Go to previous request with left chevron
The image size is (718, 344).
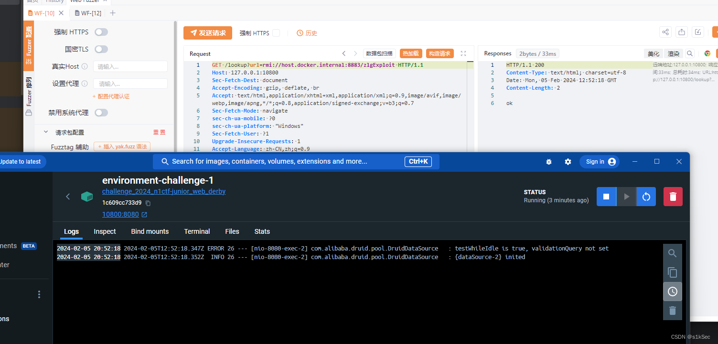343,53
